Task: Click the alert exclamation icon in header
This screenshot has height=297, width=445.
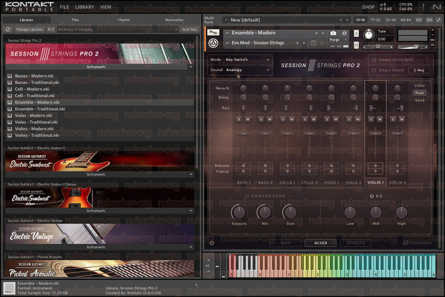Action: click(x=423, y=7)
